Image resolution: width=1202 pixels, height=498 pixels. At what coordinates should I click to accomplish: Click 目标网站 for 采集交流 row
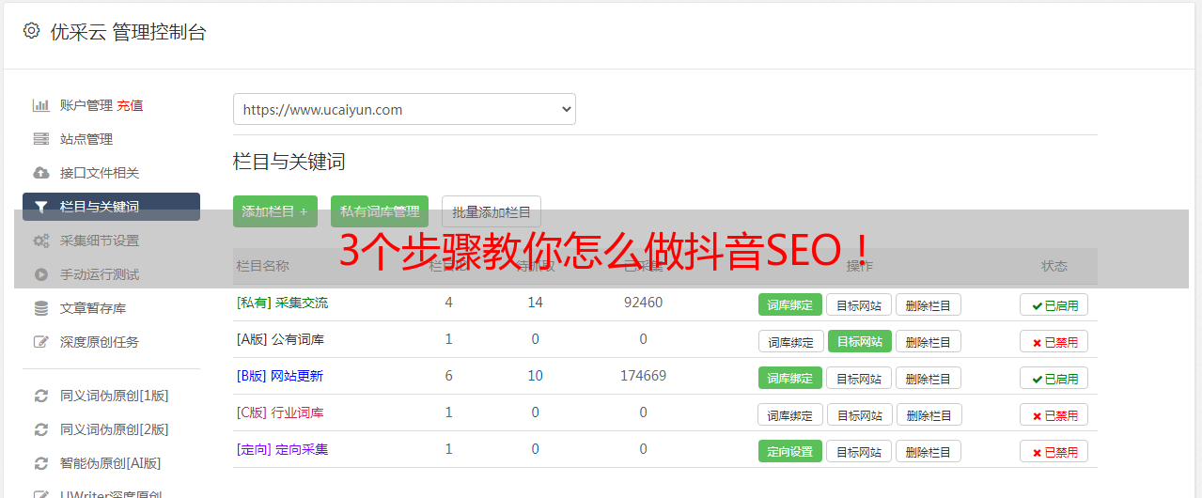pos(859,304)
